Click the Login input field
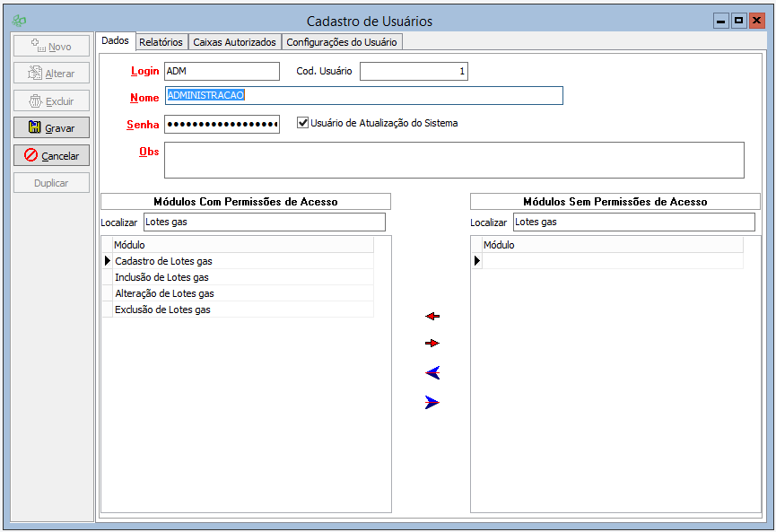776x532 pixels. click(x=222, y=71)
